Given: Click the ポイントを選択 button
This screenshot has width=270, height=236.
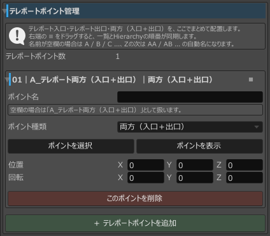Looking at the screenshot, I should point(71,146).
